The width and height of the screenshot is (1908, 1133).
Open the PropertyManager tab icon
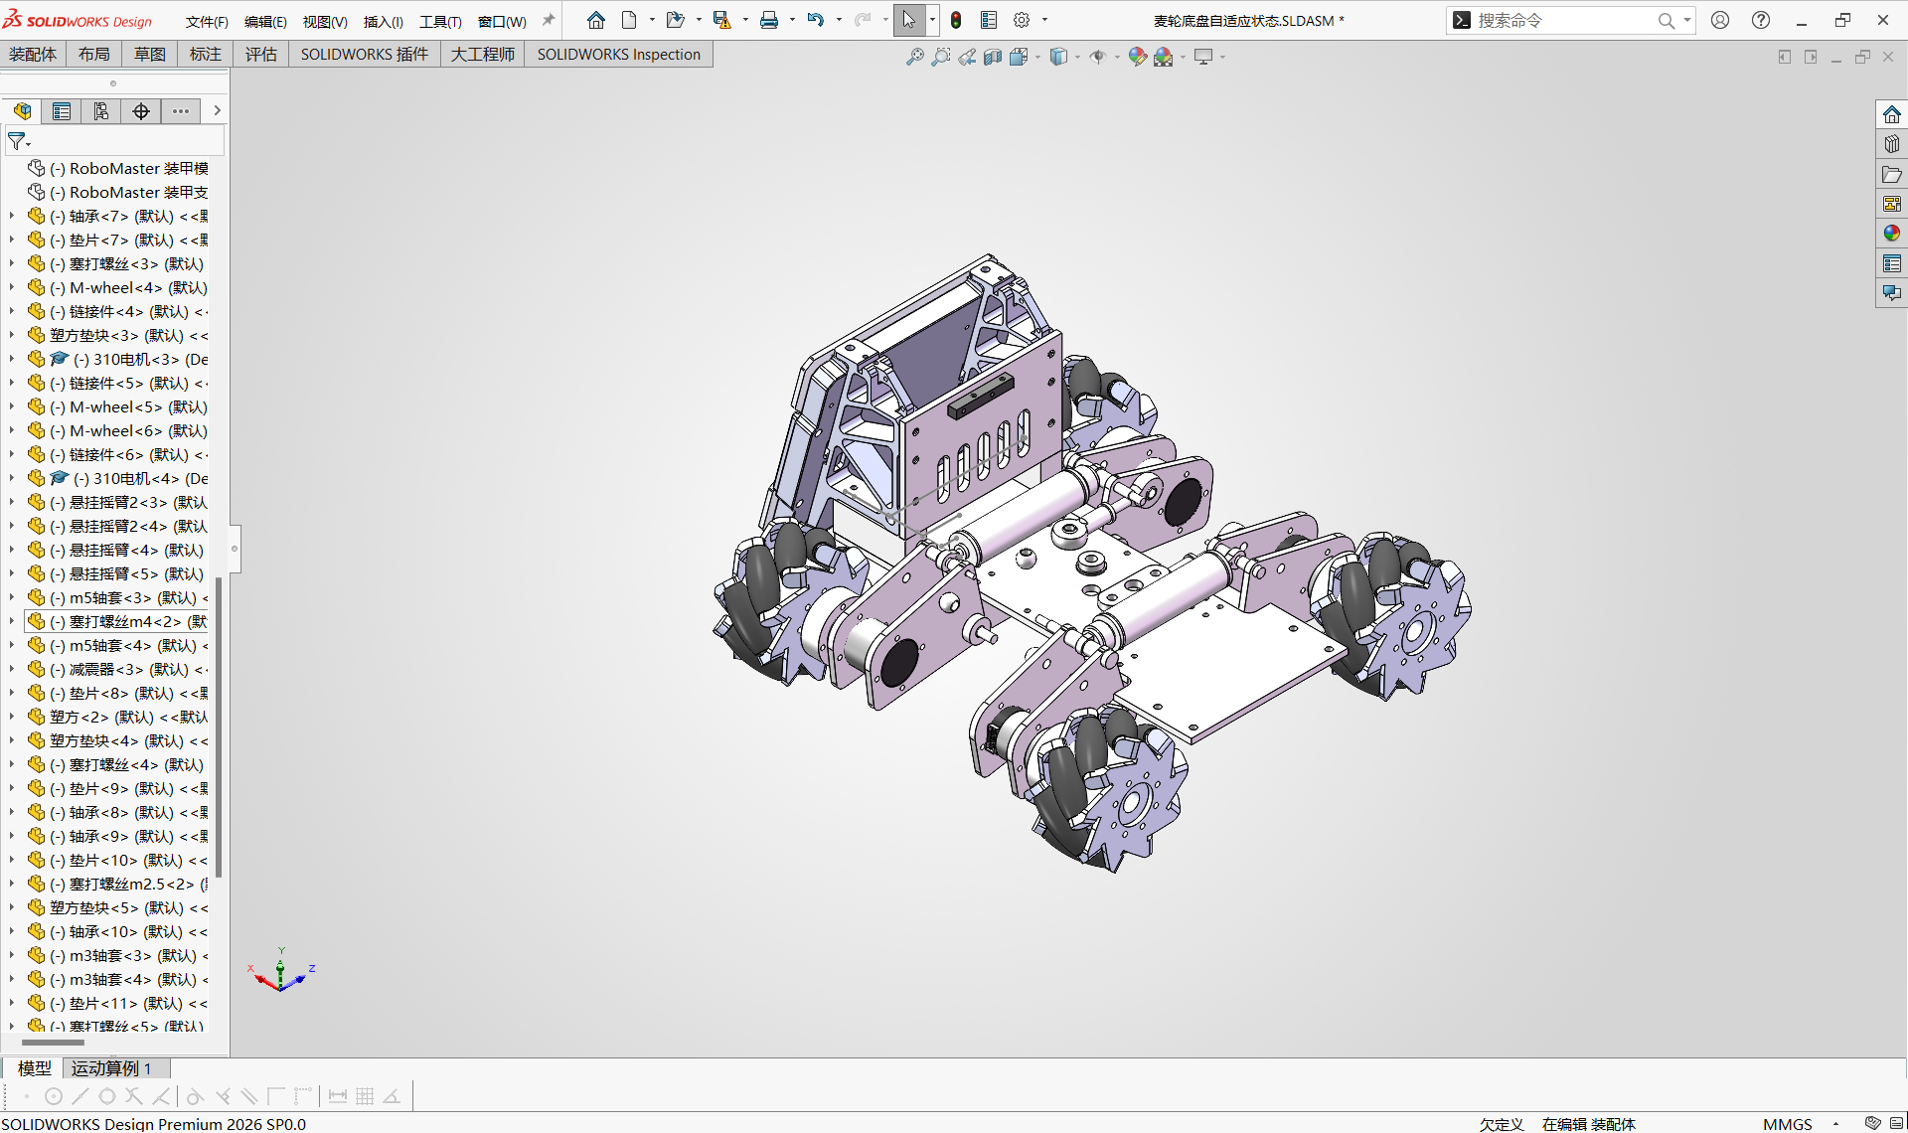(x=62, y=111)
